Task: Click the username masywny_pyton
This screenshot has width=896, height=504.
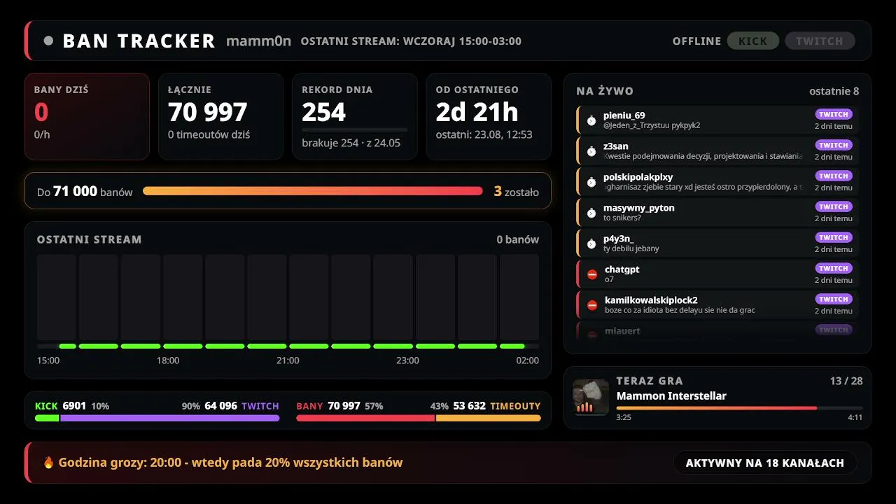Action: tap(639, 208)
